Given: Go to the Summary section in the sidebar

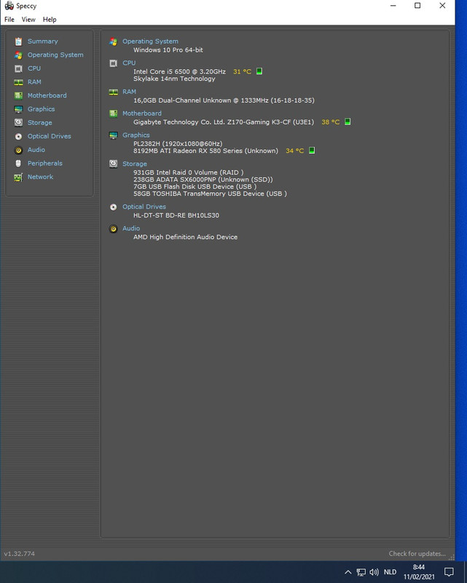Looking at the screenshot, I should [x=43, y=42].
